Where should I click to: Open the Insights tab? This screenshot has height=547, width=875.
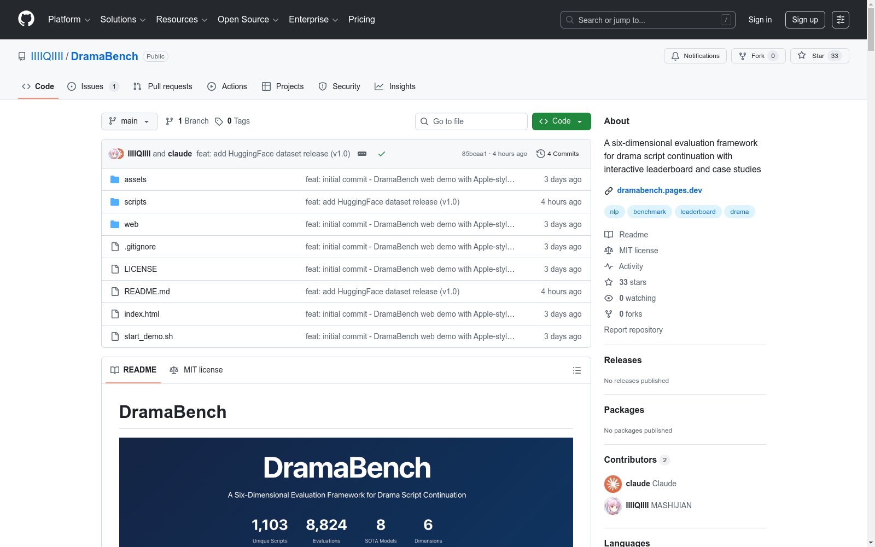point(395,86)
